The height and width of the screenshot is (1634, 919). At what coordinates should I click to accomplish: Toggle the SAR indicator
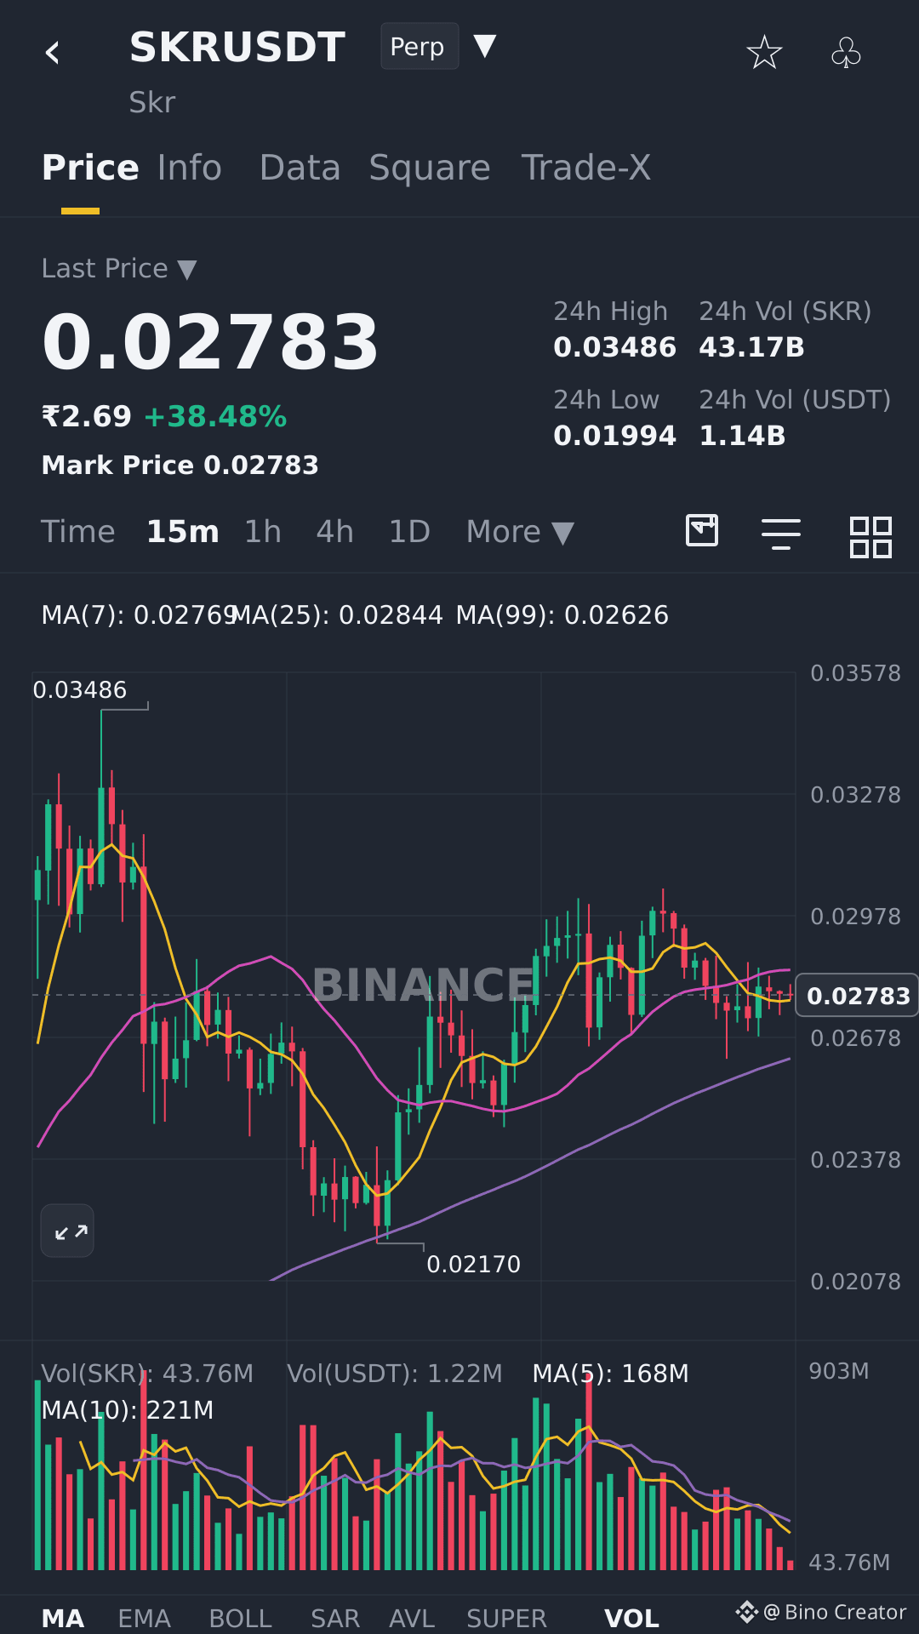[335, 1618]
